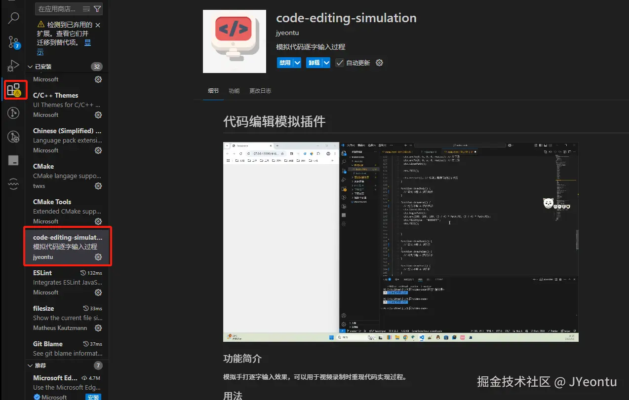
Task: Switch to the 功能 tab
Action: pyautogui.click(x=234, y=91)
